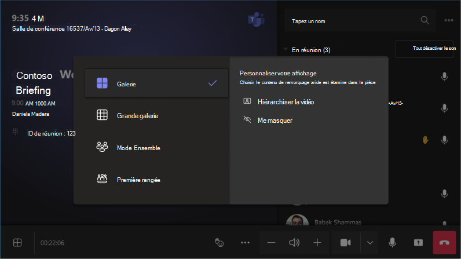Click the Me masquer crossed-eye icon

click(x=247, y=119)
